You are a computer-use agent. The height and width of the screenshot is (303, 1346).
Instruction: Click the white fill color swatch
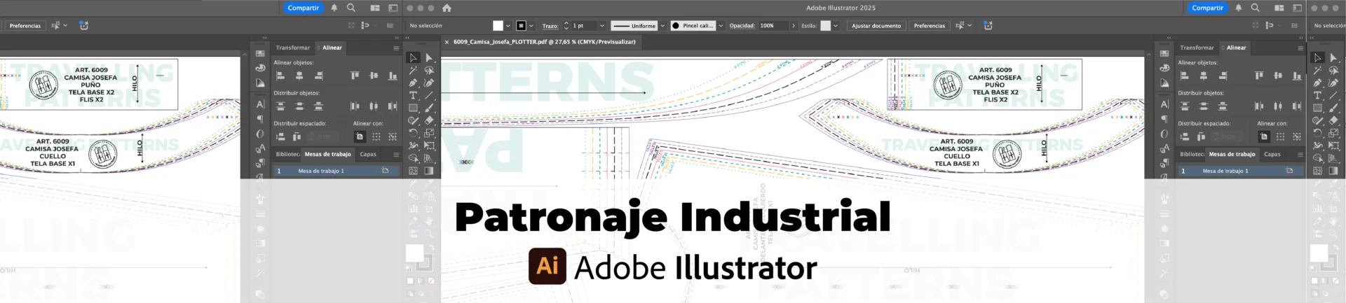coord(498,26)
